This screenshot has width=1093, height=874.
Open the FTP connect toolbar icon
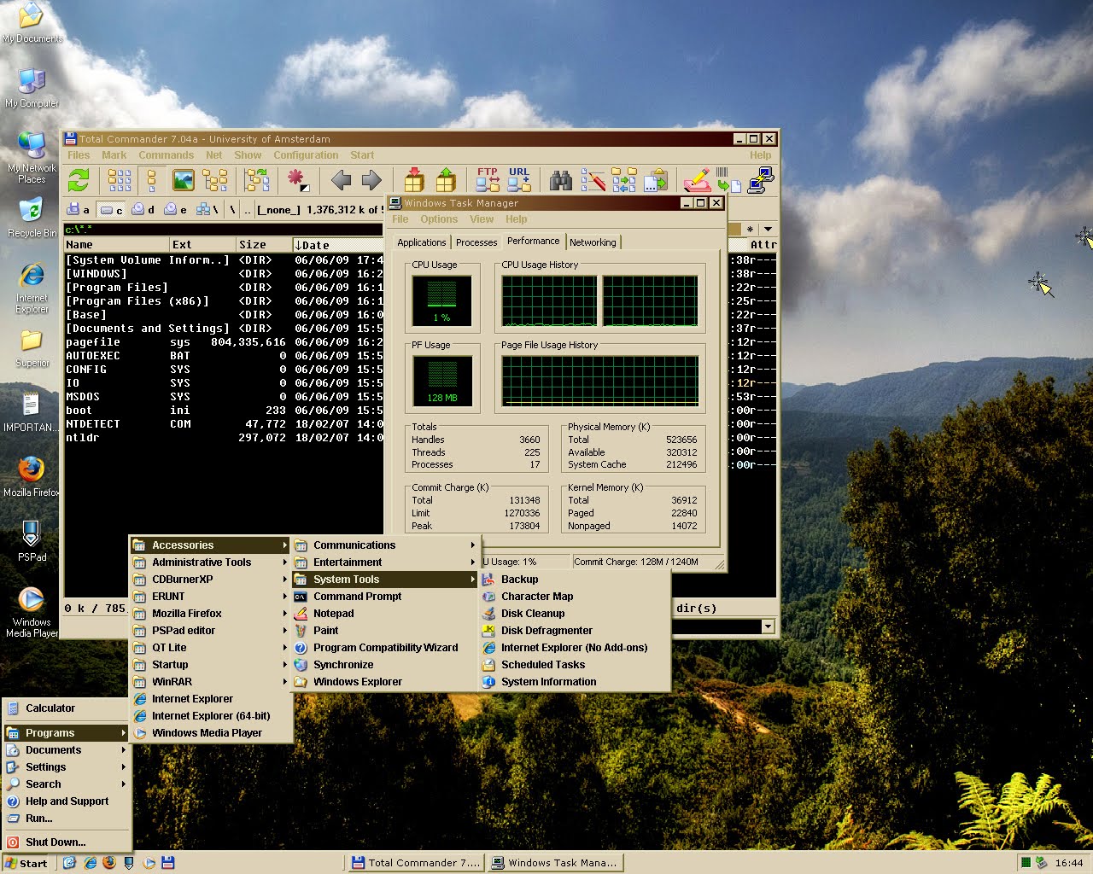click(488, 180)
